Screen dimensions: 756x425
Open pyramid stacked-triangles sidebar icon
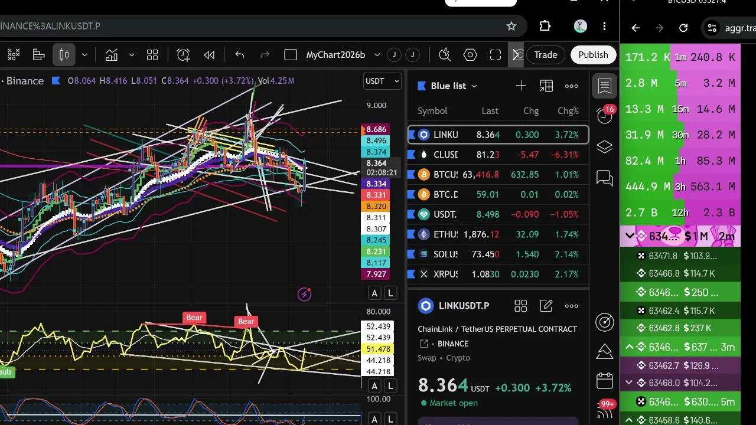pos(605,351)
